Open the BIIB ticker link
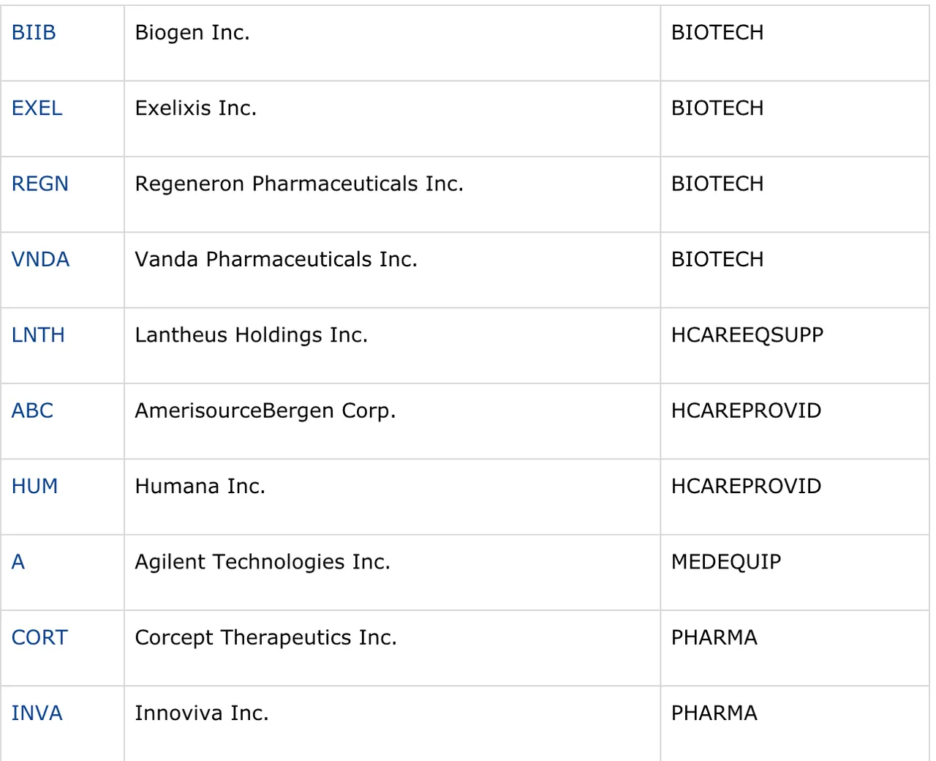Screen dimensions: 936x761 [x=34, y=33]
